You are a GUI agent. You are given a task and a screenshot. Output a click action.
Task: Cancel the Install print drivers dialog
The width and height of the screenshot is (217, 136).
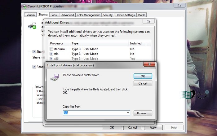(x=143, y=83)
